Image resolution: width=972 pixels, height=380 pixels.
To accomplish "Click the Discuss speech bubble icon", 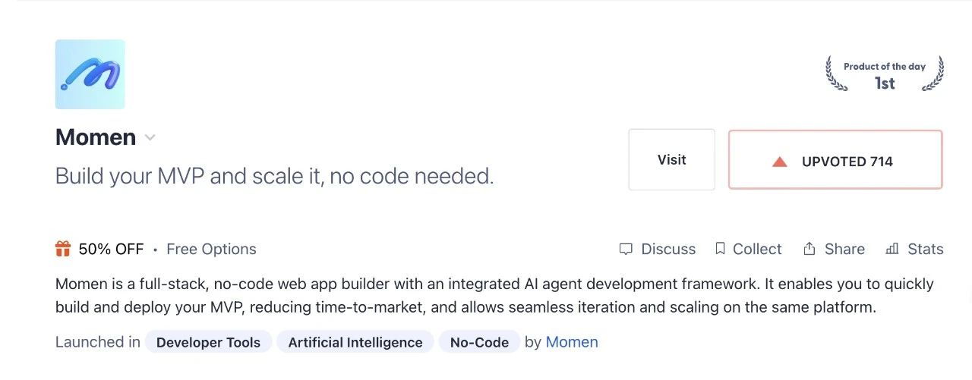I will pyautogui.click(x=626, y=249).
